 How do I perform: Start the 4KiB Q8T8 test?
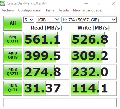(13, 56)
